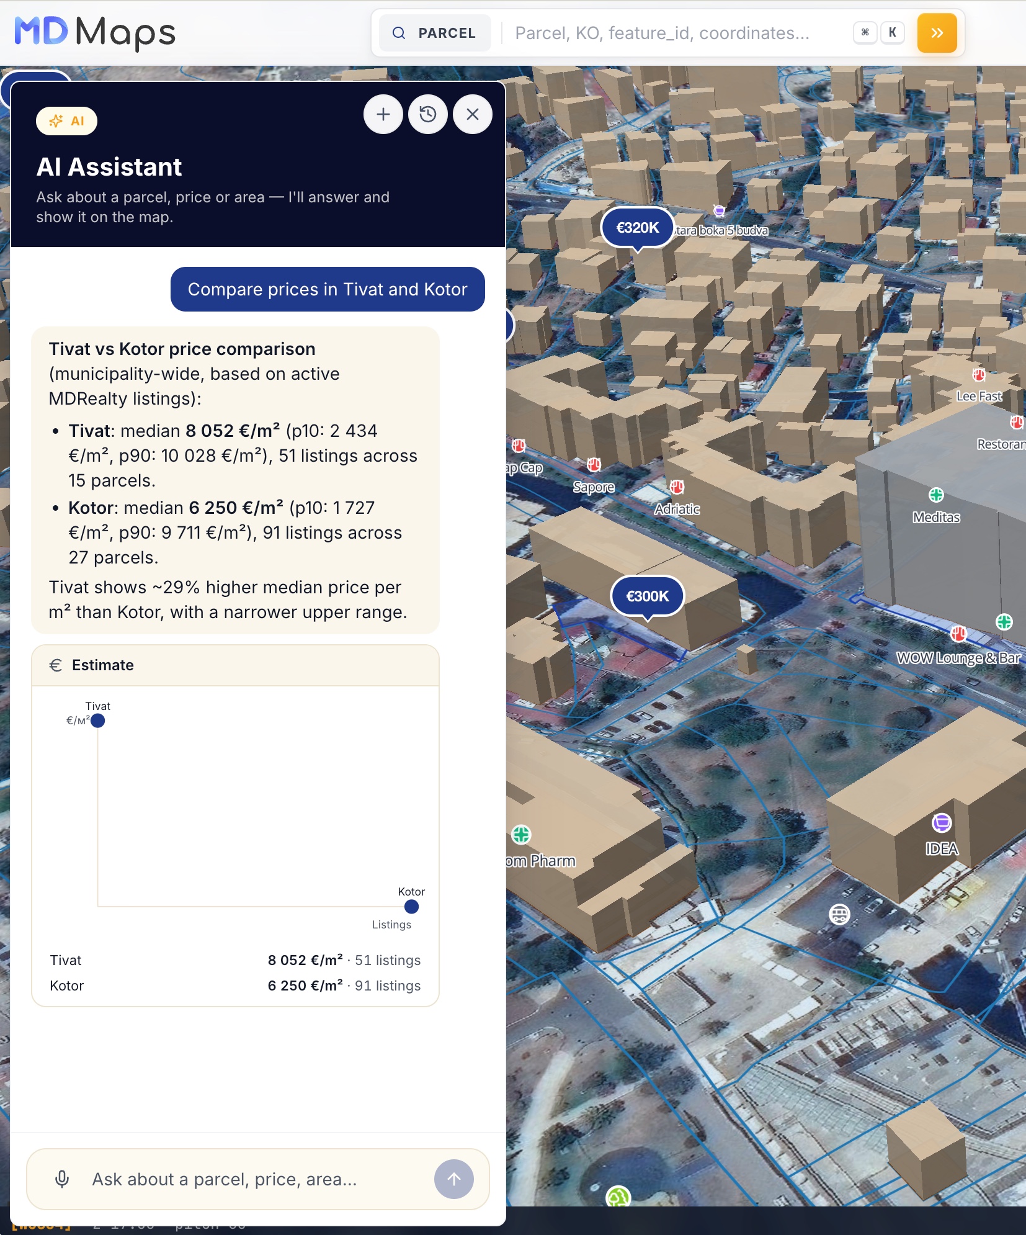Click the AI sparkle badge
Viewport: 1026px width, 1235px height.
[66, 121]
